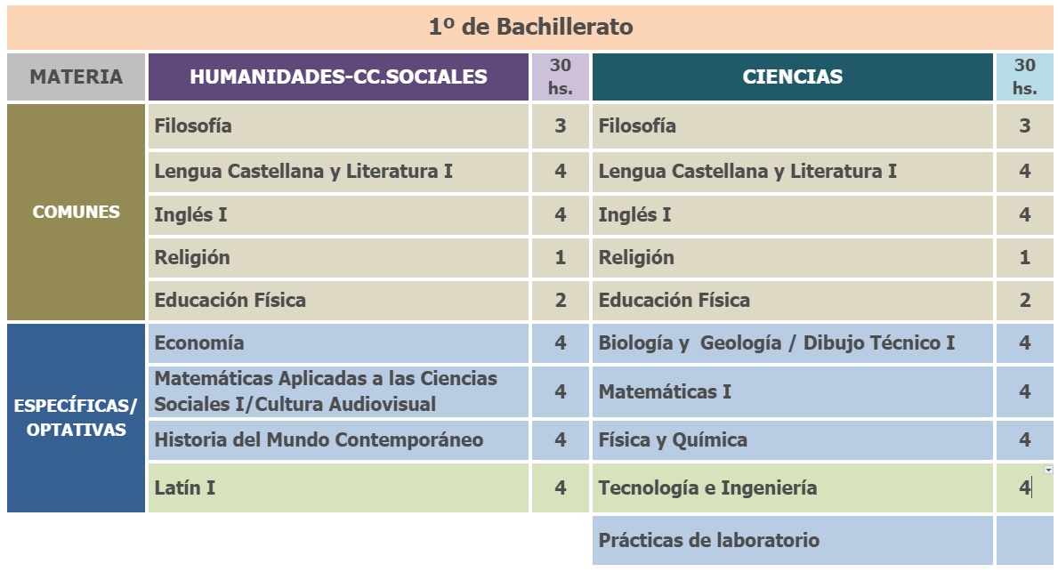Click Matemáticas Aplicadas a las Ciencias Sociales cell

pyautogui.click(x=339, y=391)
